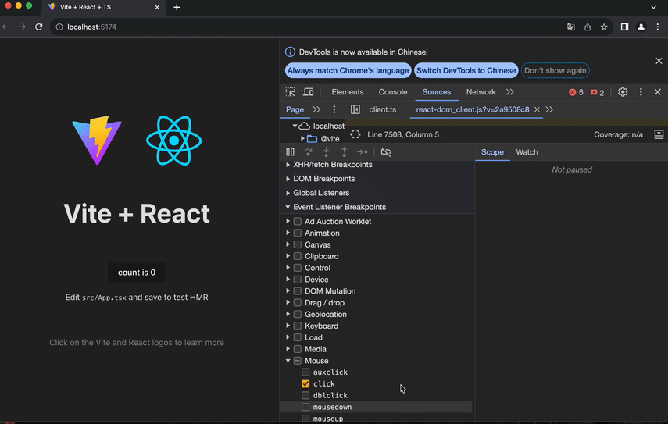Check the dblclick event breakpoint
This screenshot has height=424, width=668.
(305, 395)
